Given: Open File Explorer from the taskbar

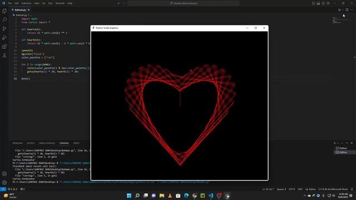Looking at the screenshot, I should (x=162, y=196).
